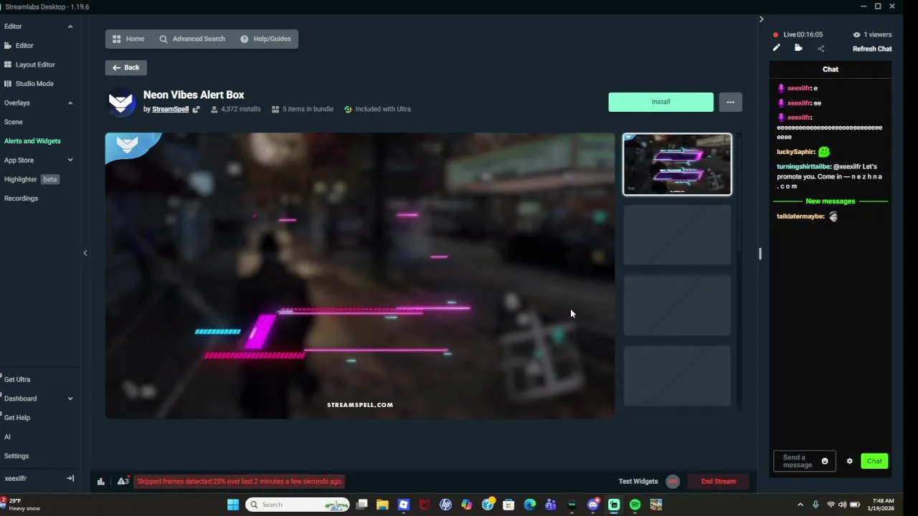Open the weather widget

coord(20,505)
